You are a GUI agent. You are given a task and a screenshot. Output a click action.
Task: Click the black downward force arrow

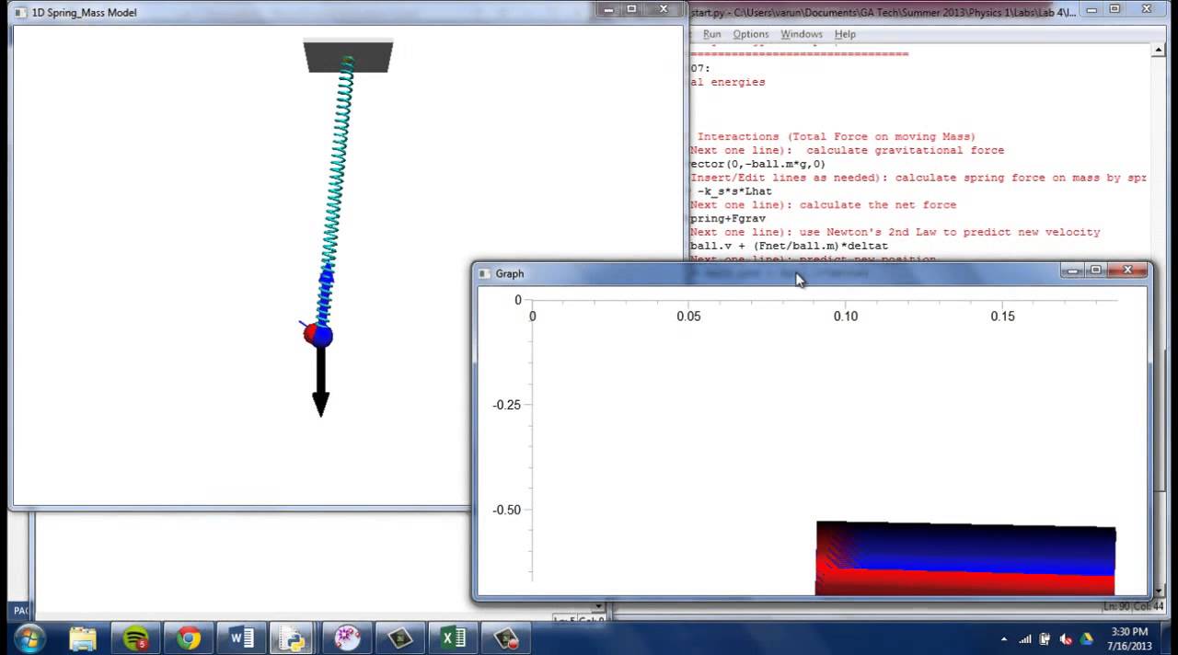click(x=320, y=381)
